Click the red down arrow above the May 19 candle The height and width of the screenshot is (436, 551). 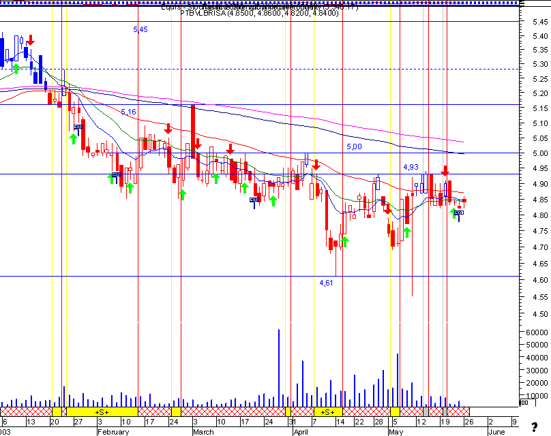445,171
